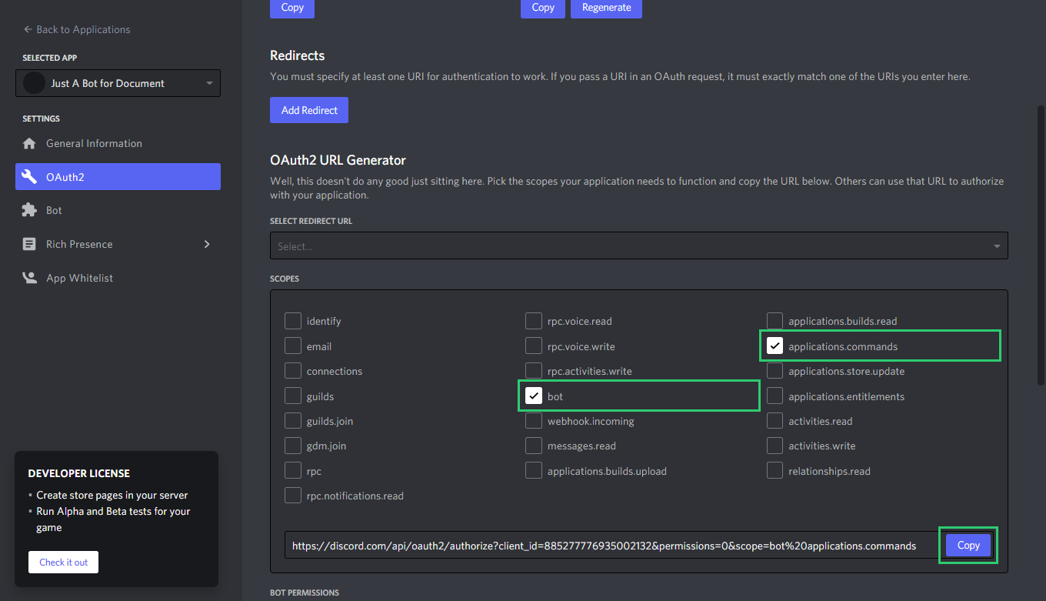Open General Information settings page

(94, 144)
